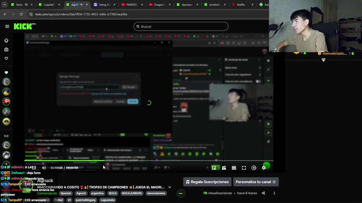Viewport: 362px width, 203px height.
Task: Open site information icon in address bar
Action: pyautogui.click(x=31, y=14)
